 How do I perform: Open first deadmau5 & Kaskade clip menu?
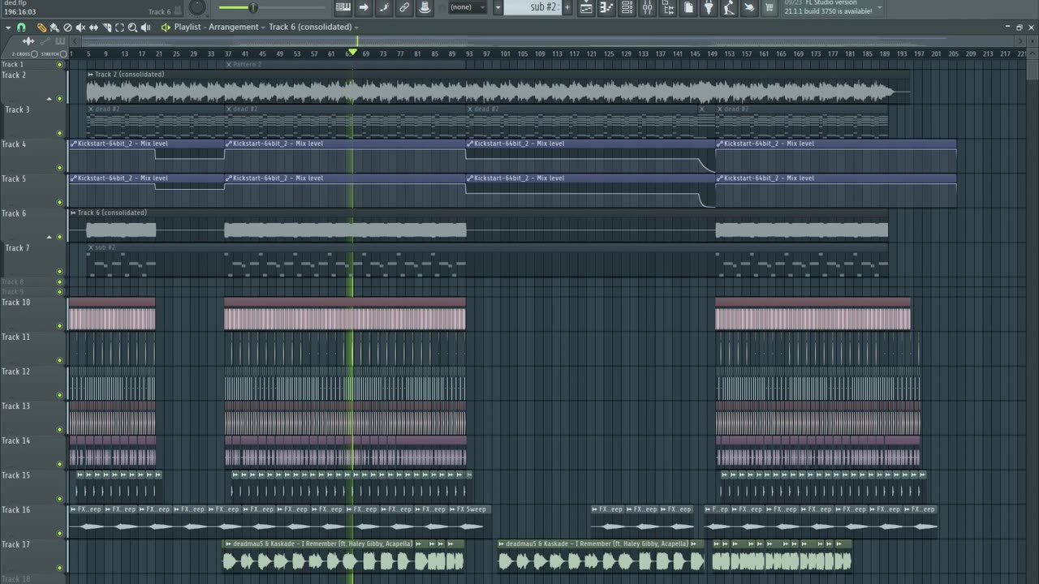[228, 544]
